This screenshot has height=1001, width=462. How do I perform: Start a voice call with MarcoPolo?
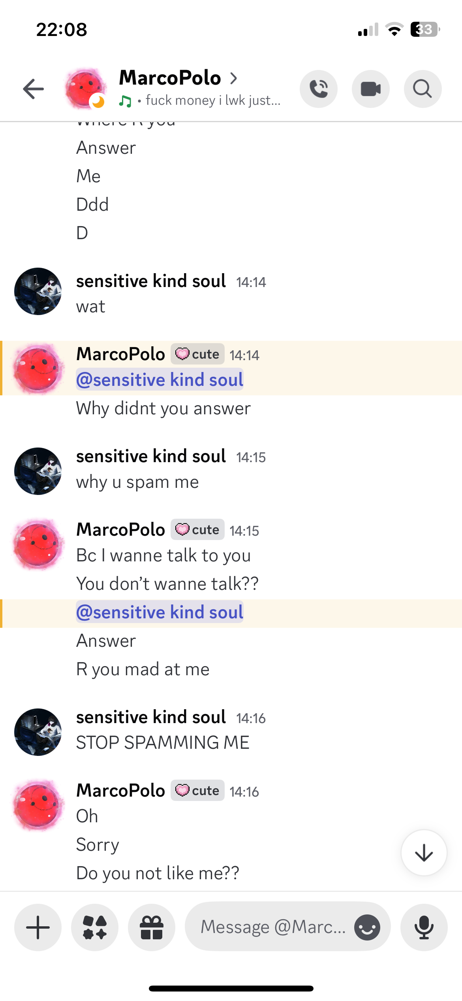[x=319, y=89]
